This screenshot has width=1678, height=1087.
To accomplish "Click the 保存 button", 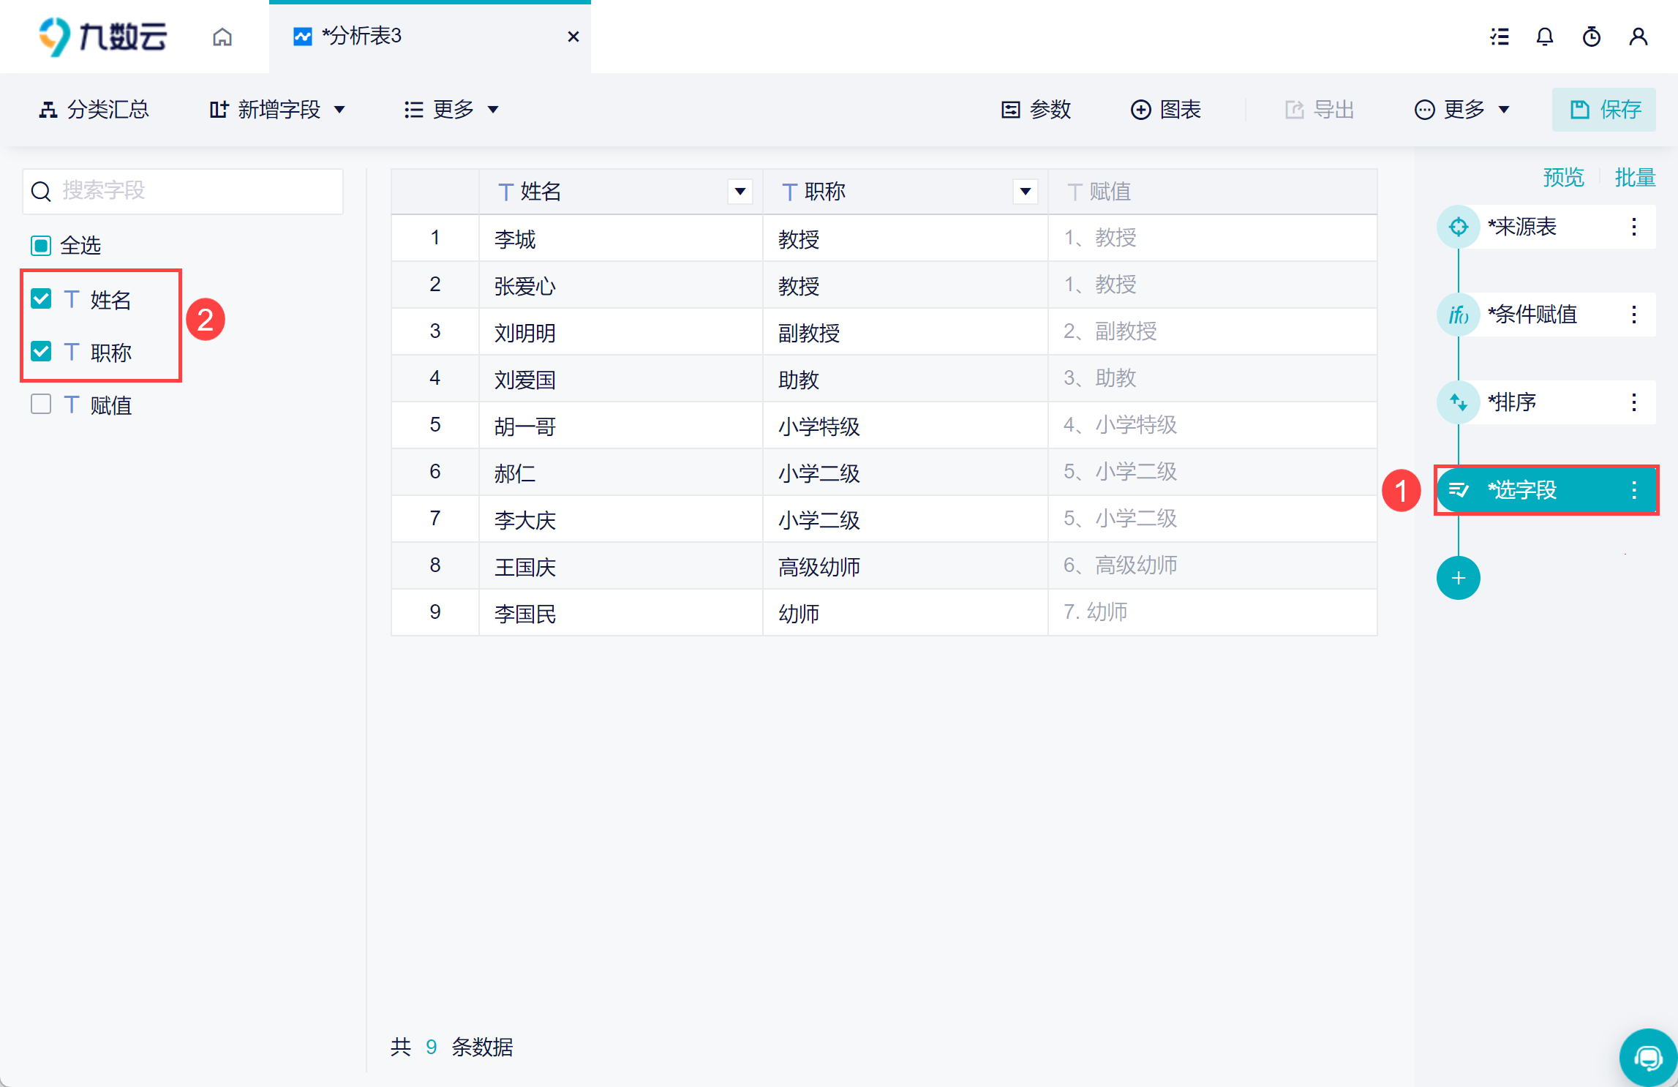I will pyautogui.click(x=1604, y=110).
